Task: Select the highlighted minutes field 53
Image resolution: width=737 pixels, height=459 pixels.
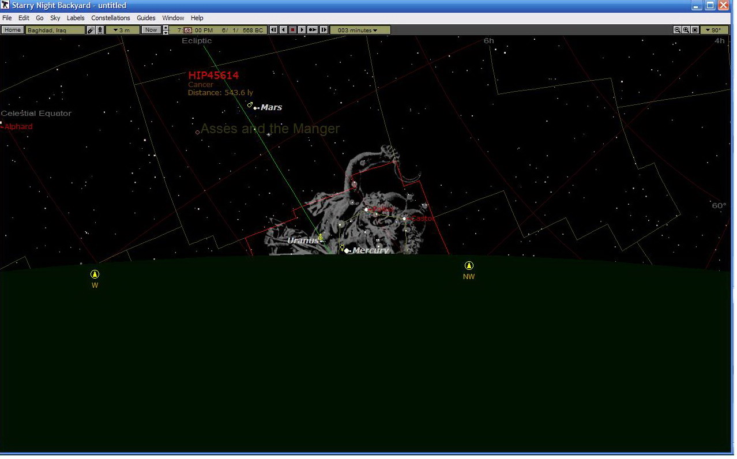Action: 187,30
